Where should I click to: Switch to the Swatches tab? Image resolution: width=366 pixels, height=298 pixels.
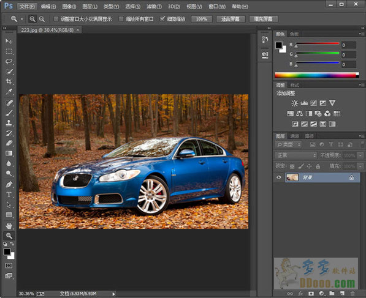tap(294, 34)
